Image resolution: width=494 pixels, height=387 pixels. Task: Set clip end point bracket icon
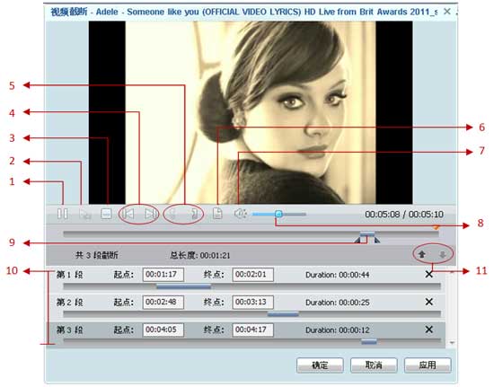[x=195, y=214]
